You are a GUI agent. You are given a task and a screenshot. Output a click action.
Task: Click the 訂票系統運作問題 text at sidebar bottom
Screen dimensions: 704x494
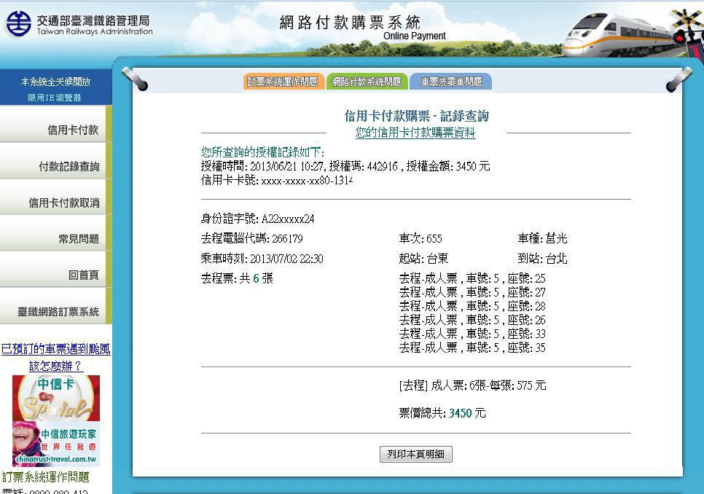coord(45,477)
